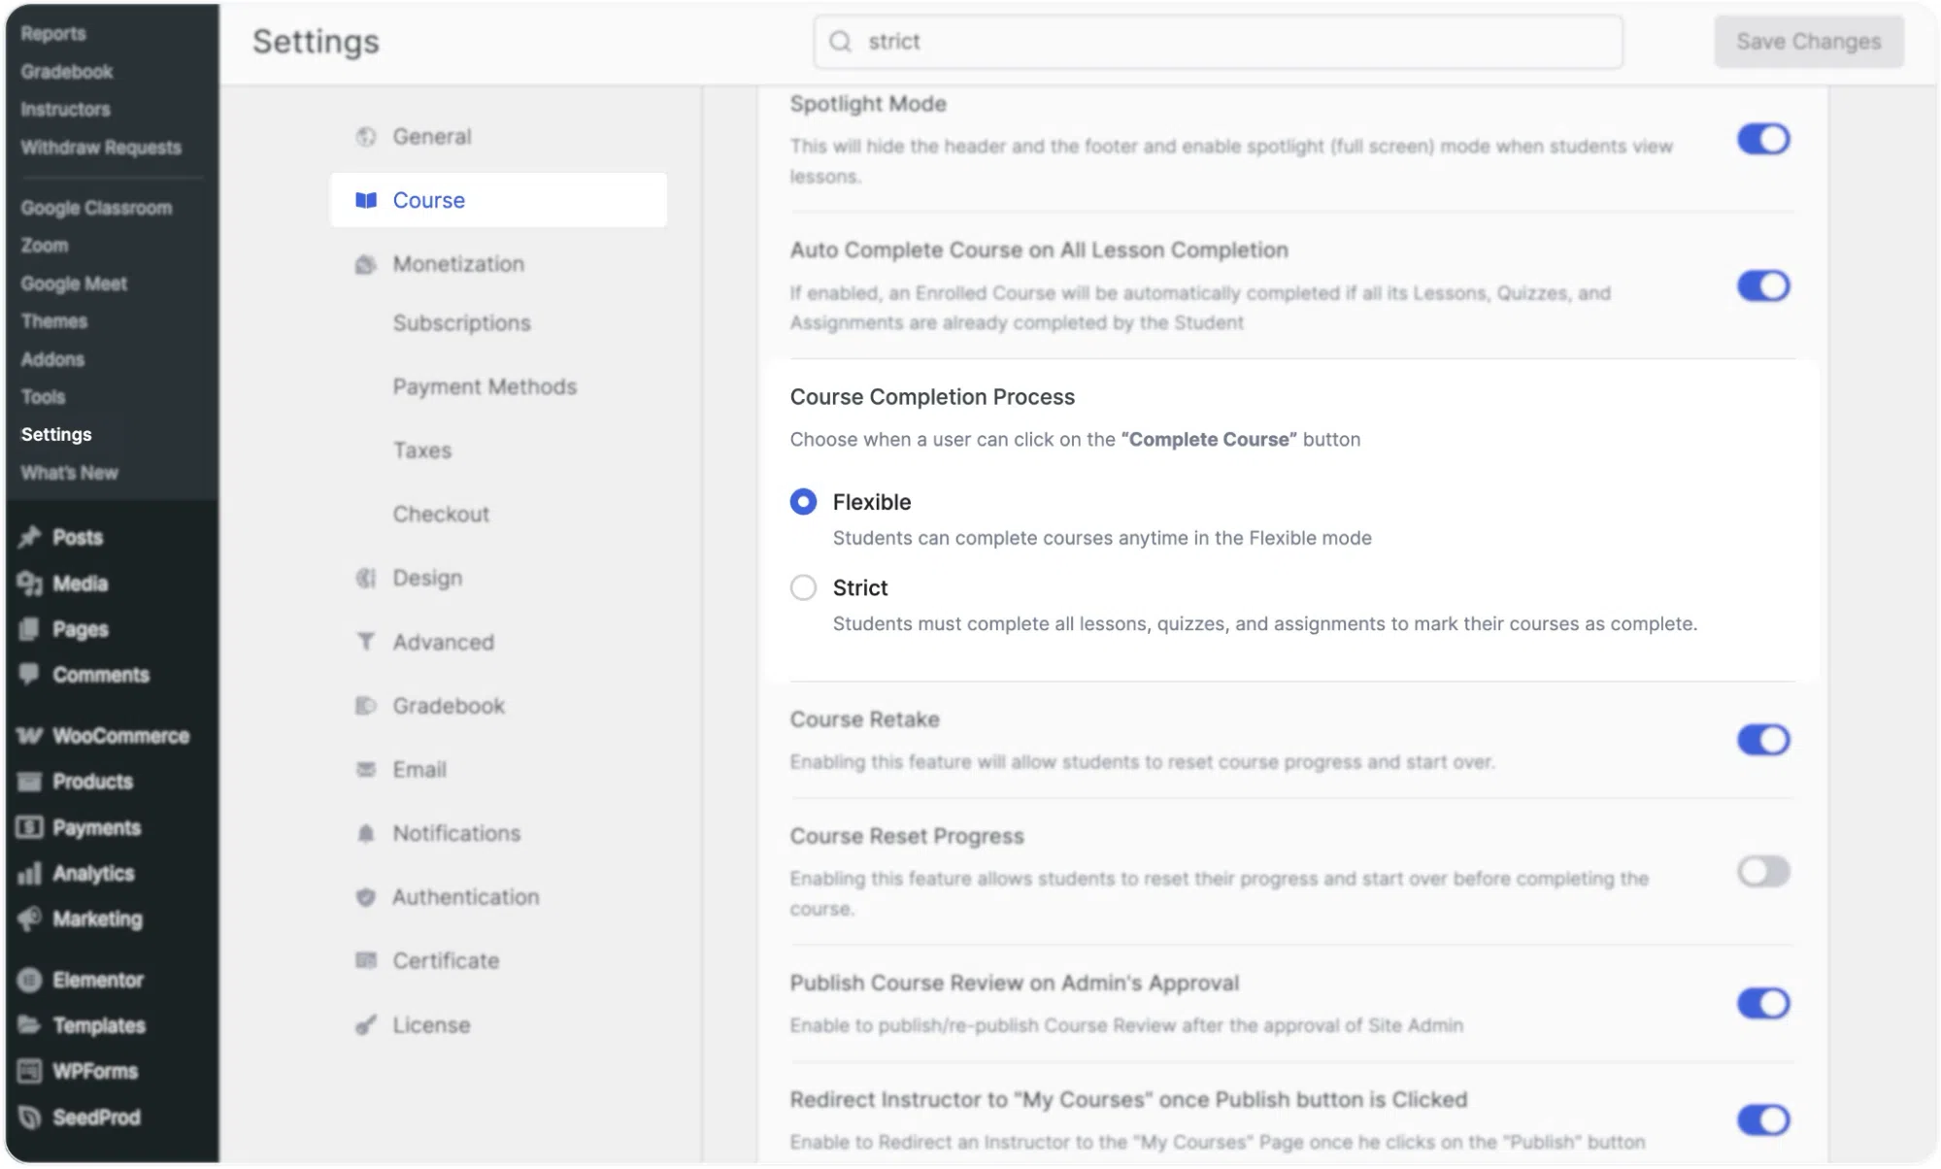Open the Payment Methods section

[x=485, y=386]
